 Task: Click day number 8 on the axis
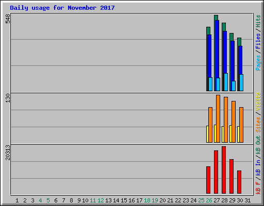click(71, 200)
